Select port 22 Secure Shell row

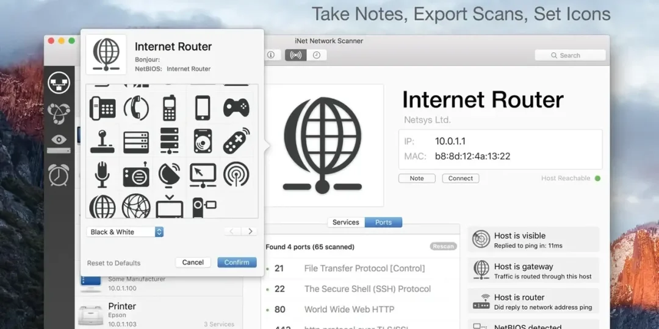point(359,289)
